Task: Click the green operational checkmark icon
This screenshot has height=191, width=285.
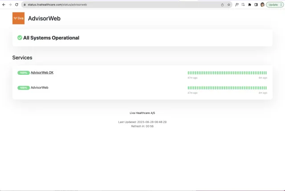Action: coord(20,37)
